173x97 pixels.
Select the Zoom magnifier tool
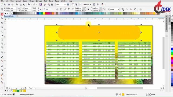2,27
